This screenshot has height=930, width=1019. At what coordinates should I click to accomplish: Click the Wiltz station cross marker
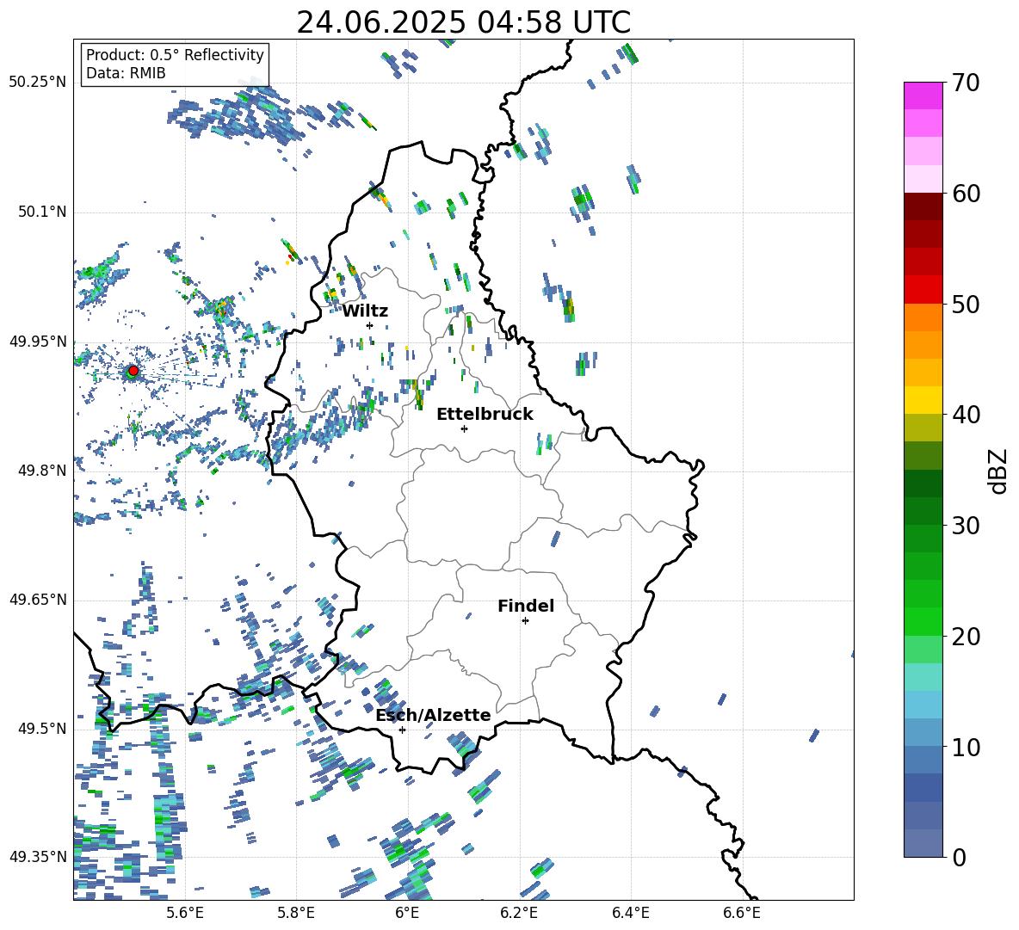(x=370, y=325)
